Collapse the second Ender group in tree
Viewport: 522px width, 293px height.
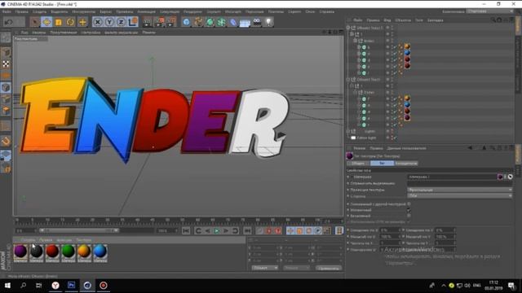(x=356, y=92)
